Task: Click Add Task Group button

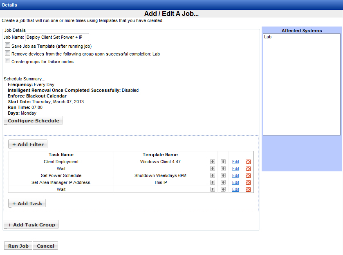Action: click(x=31, y=225)
